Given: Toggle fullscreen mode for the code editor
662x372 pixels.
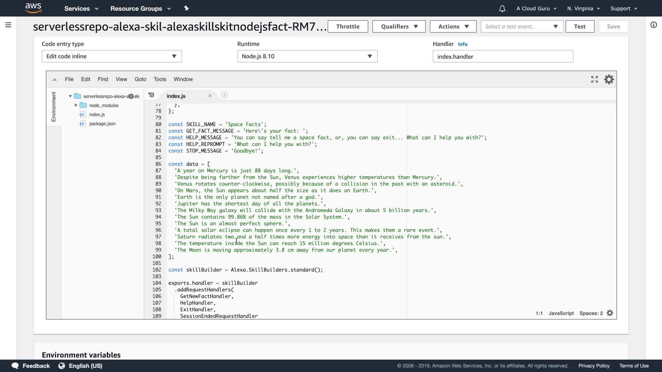Looking at the screenshot, I should pyautogui.click(x=594, y=80).
